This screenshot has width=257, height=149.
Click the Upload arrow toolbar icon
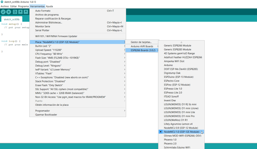click(9, 12)
